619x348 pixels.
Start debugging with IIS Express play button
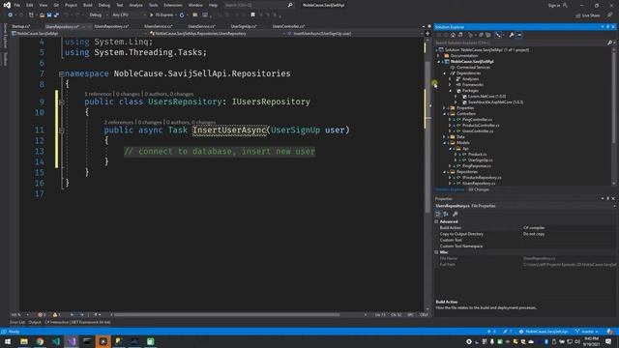[151, 15]
